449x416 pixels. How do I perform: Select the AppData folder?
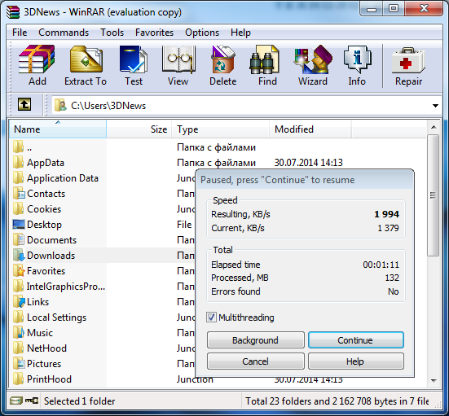click(x=46, y=163)
